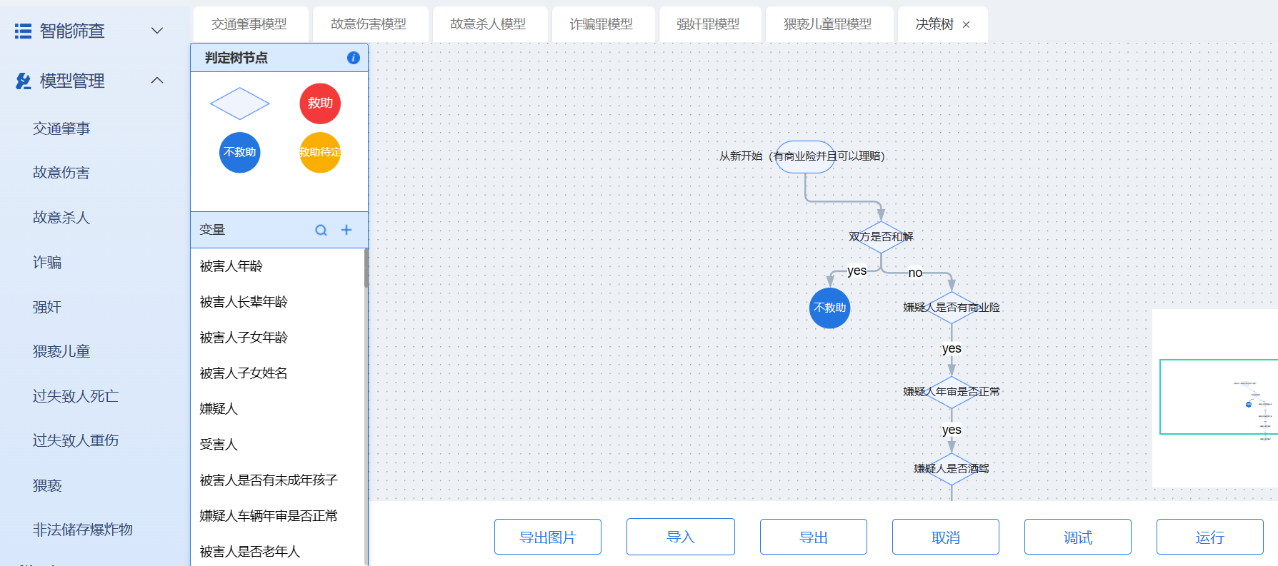Add a new variable with plus icon
Image resolution: width=1278 pixels, height=566 pixels.
click(346, 230)
